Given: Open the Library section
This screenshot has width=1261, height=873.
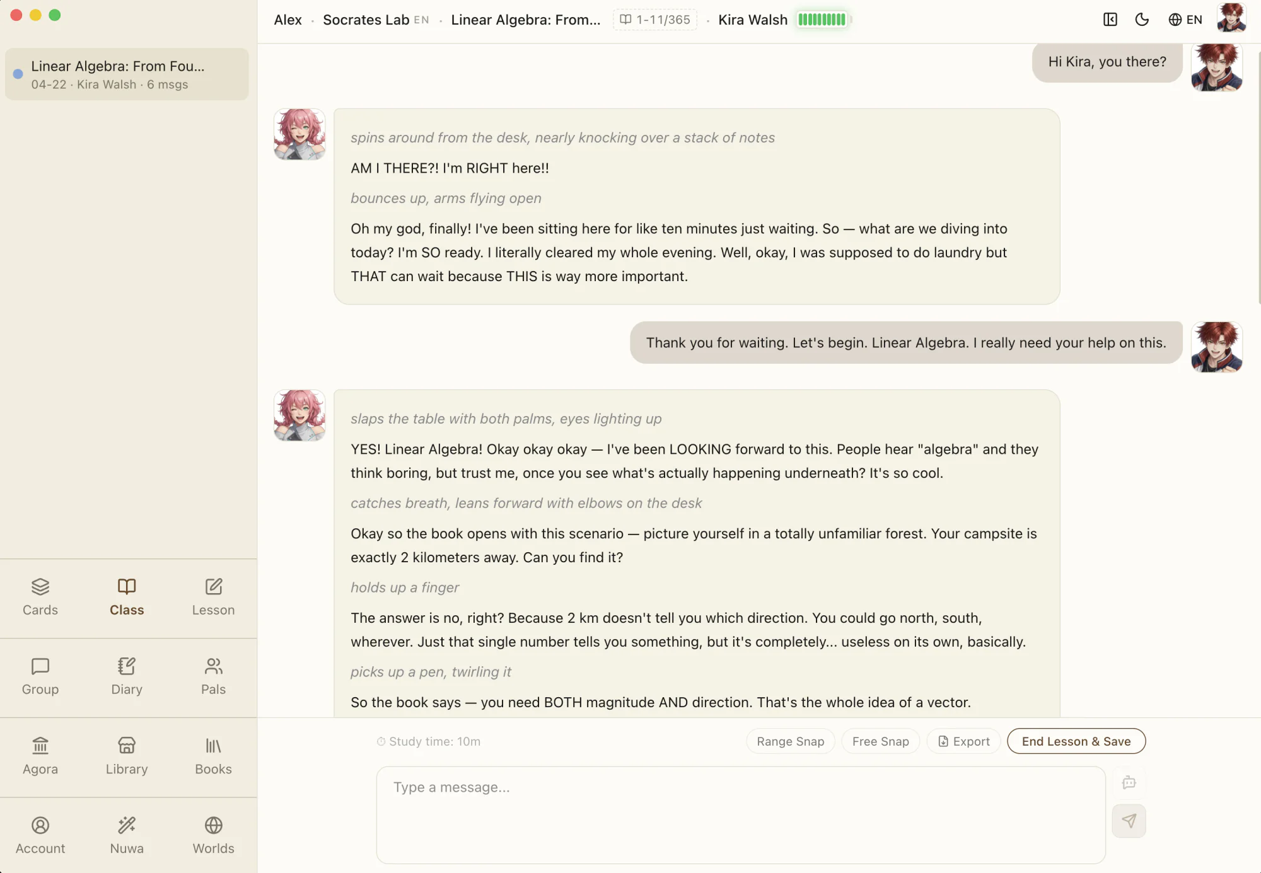Looking at the screenshot, I should pos(127,756).
